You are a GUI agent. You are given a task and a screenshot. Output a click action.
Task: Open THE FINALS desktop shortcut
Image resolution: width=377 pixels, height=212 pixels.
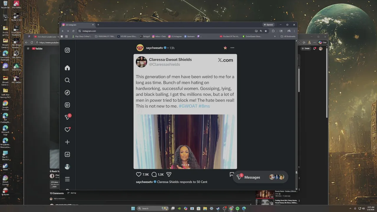(x=16, y=5)
